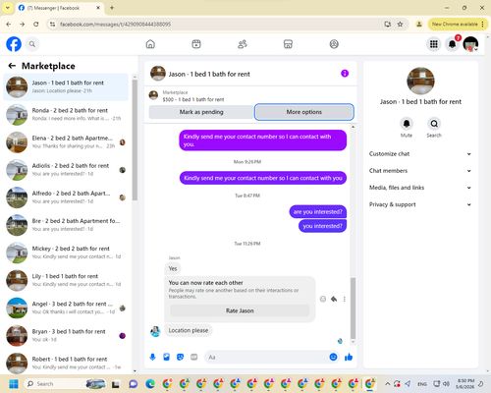Open the account profile picture menu

(x=470, y=44)
